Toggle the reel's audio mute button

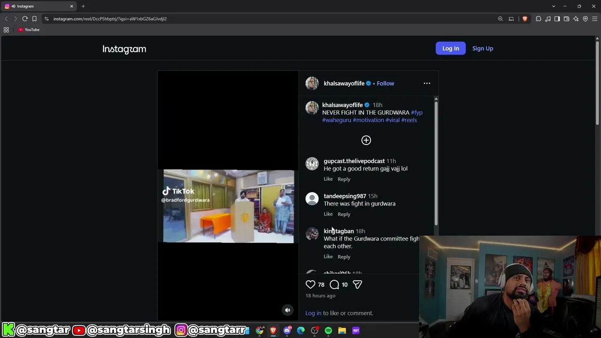click(x=288, y=310)
